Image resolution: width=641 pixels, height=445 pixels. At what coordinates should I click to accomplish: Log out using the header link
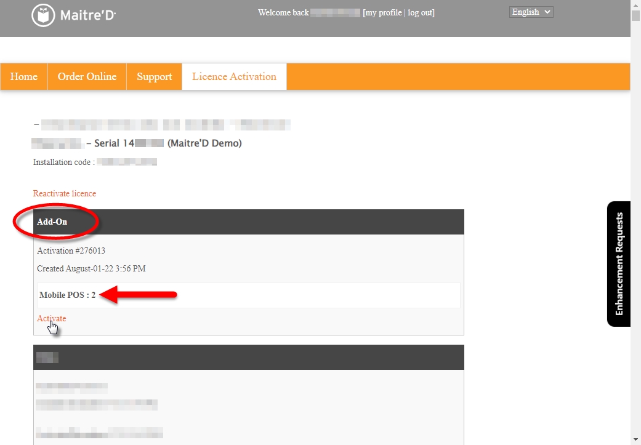click(420, 13)
